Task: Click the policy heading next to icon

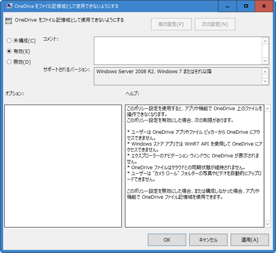Action: point(69,20)
